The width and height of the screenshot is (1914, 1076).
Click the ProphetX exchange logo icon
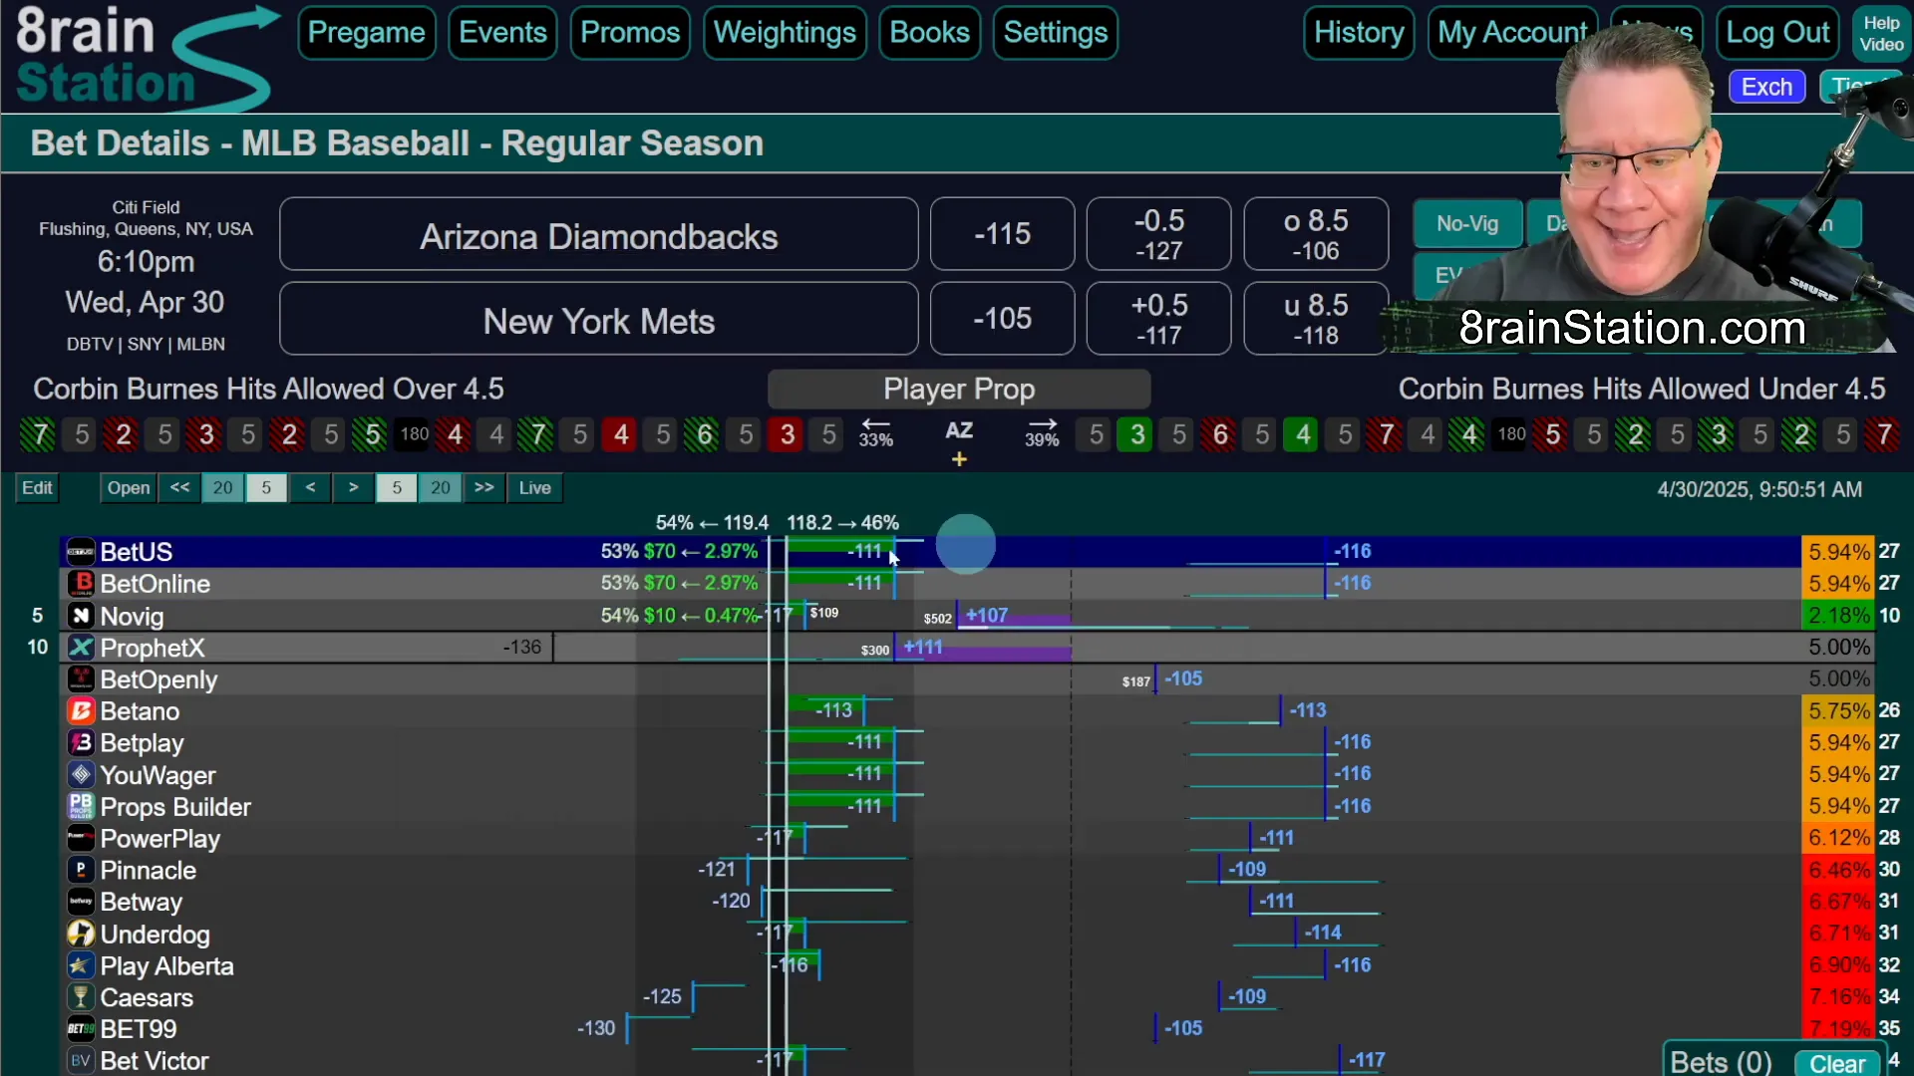(81, 648)
